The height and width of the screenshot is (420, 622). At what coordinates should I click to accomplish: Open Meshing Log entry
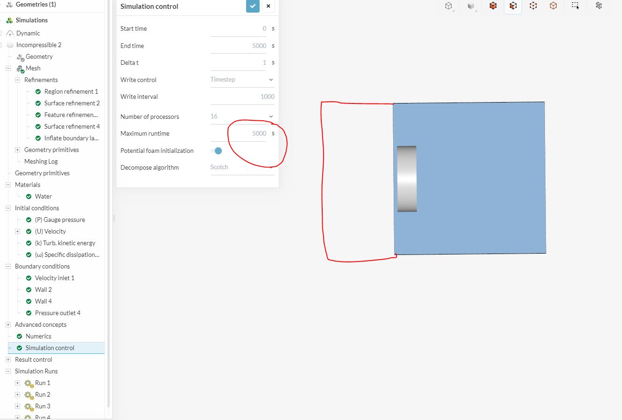pyautogui.click(x=41, y=161)
